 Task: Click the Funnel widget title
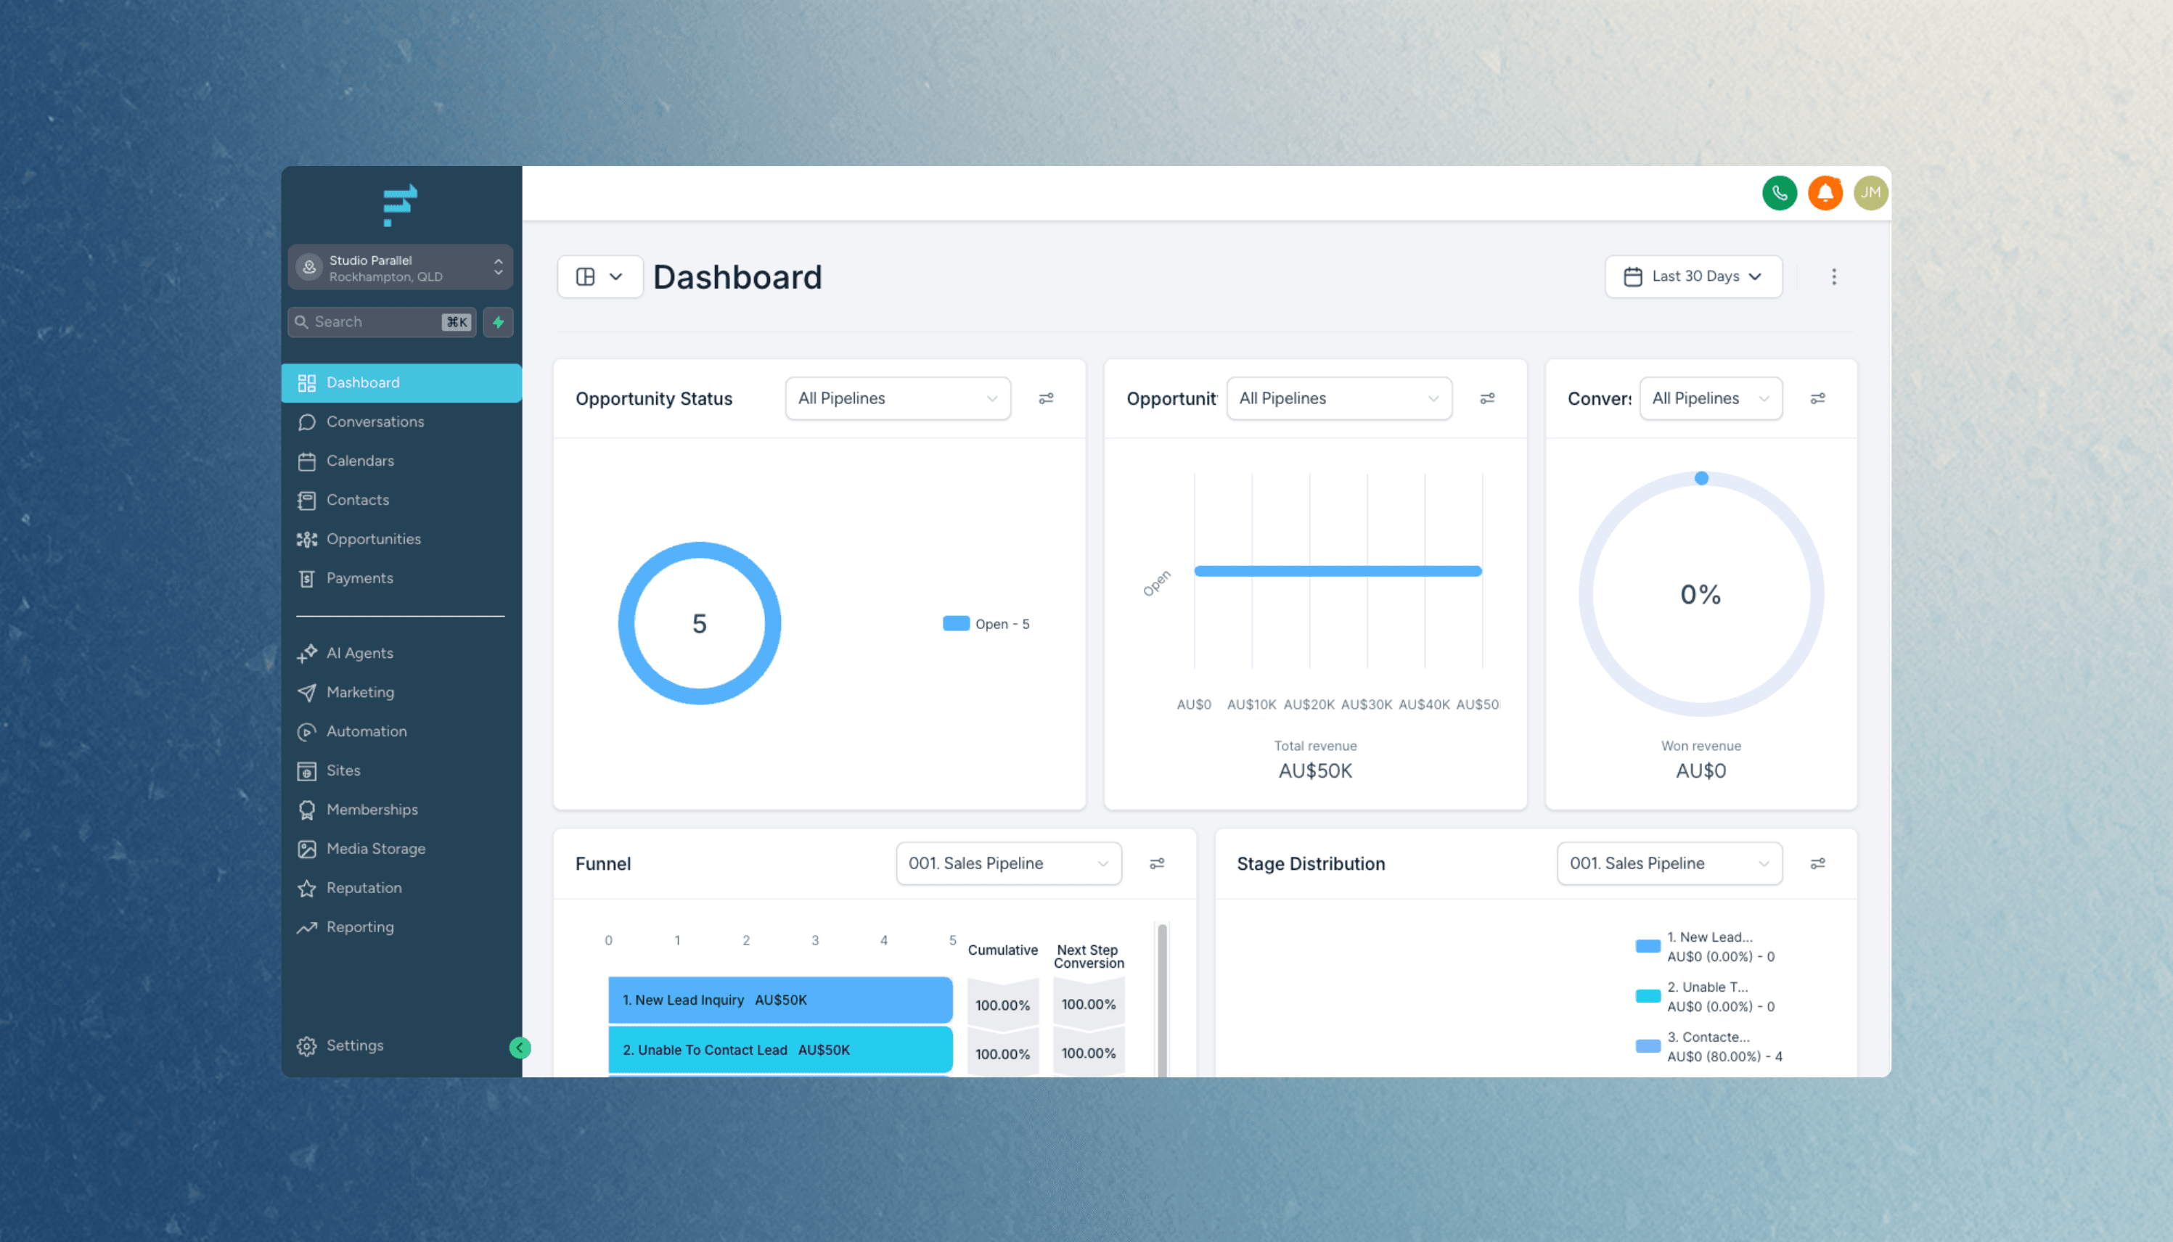(x=603, y=864)
